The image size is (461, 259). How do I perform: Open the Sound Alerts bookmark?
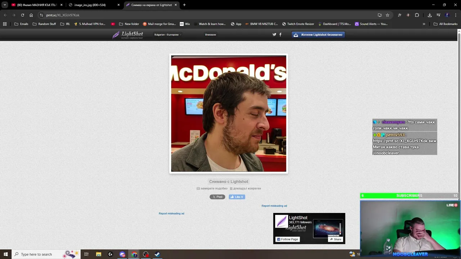click(x=371, y=24)
